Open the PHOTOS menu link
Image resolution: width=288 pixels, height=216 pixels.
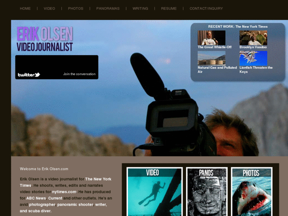point(76,8)
